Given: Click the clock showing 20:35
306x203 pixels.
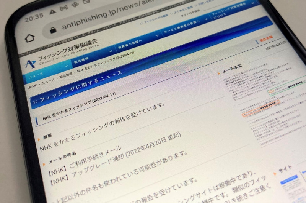Looking at the screenshot, I should (34, 18).
